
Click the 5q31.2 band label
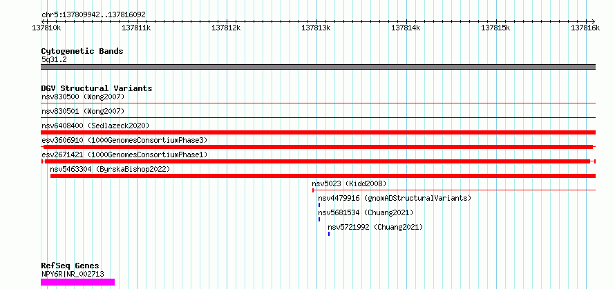point(53,59)
